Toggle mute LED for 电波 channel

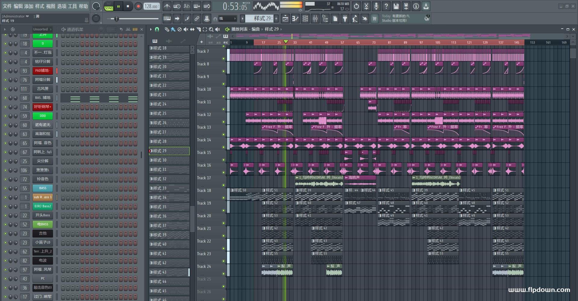click(x=5, y=261)
